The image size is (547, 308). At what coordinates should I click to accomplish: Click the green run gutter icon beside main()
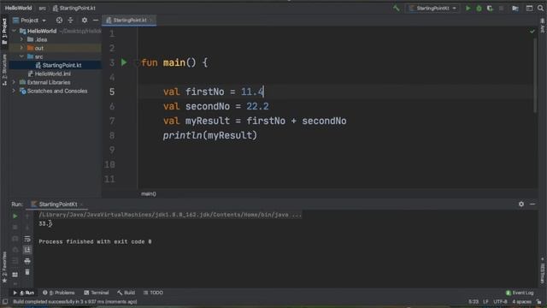(x=124, y=62)
